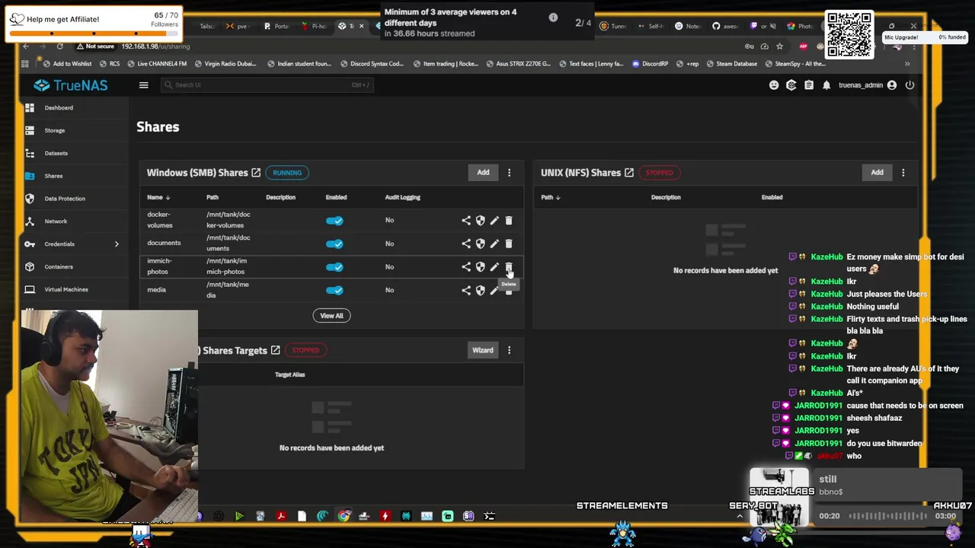Disable the media share toggle
The width and height of the screenshot is (975, 548).
[334, 290]
